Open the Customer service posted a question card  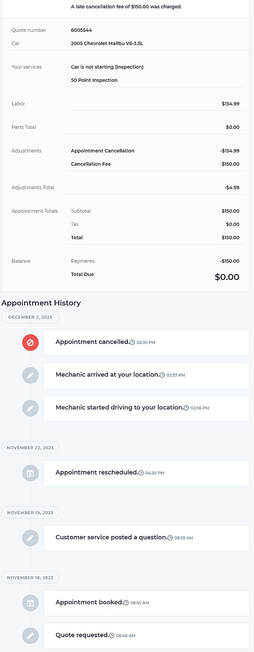click(146, 538)
